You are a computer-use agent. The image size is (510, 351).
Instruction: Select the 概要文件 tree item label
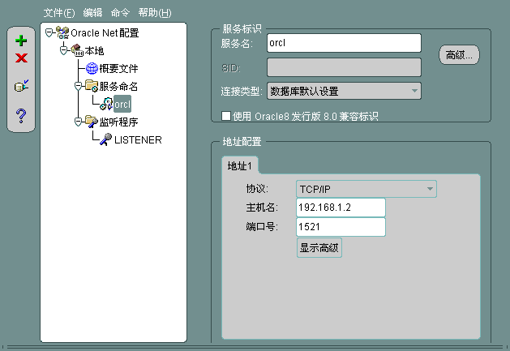[118, 68]
